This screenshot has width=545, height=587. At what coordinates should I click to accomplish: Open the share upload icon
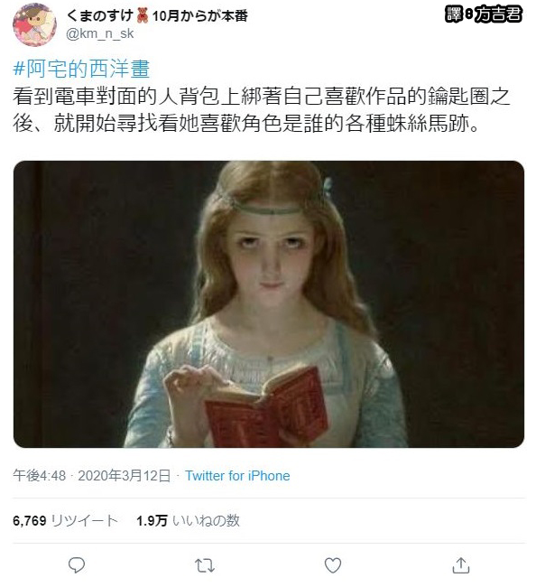(x=461, y=565)
